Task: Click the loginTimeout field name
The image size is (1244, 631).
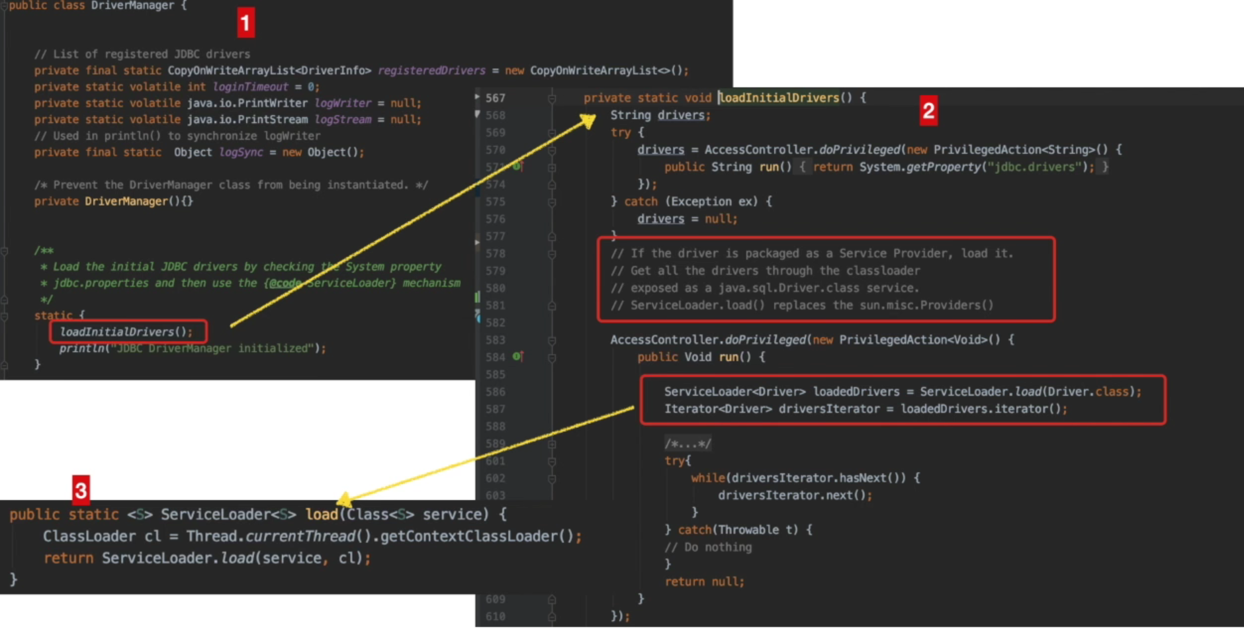Action: 250,87
